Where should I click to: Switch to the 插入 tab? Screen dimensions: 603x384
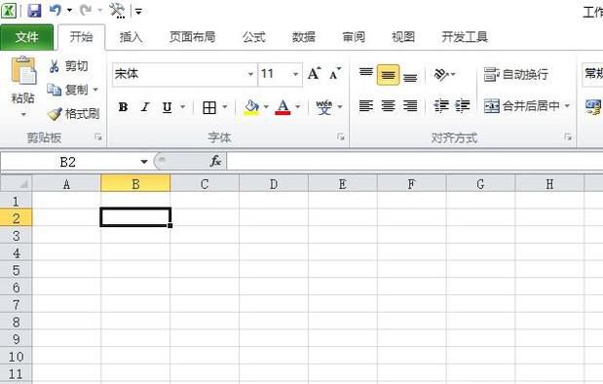(131, 37)
